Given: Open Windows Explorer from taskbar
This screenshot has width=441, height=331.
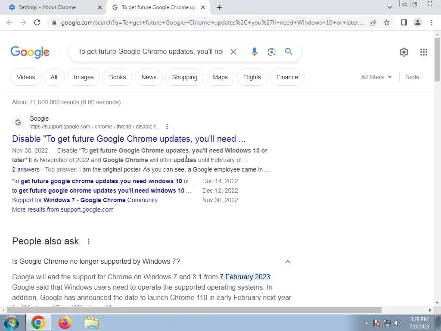Looking at the screenshot, I should pyautogui.click(x=92, y=323).
